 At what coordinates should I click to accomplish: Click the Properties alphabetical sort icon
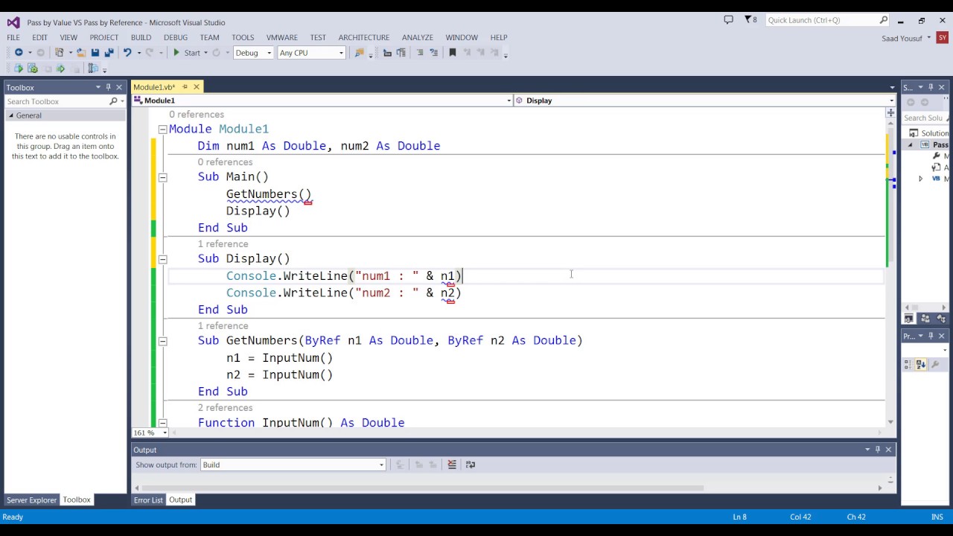tap(921, 364)
